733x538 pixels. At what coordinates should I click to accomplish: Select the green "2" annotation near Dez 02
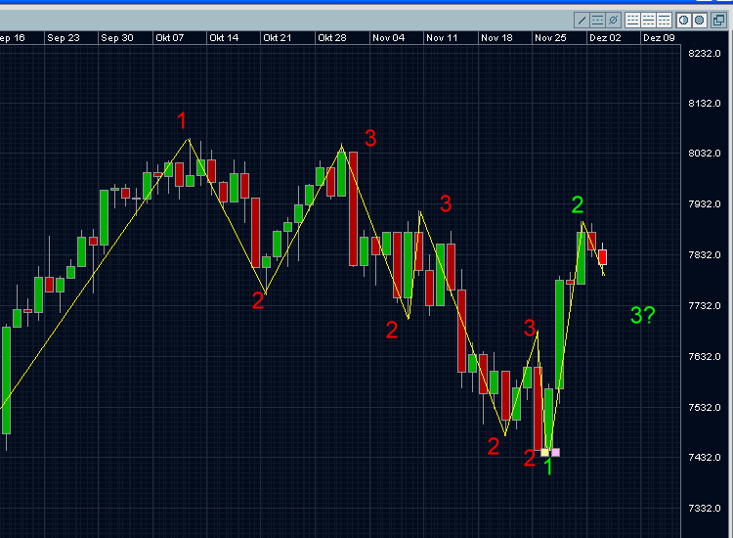tap(578, 204)
